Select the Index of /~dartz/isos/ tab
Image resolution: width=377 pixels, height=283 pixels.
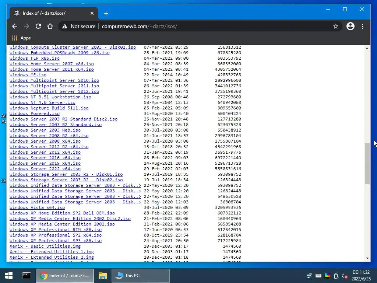pyautogui.click(x=54, y=13)
